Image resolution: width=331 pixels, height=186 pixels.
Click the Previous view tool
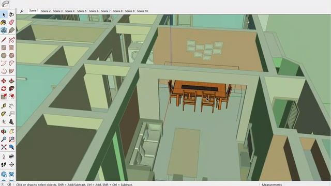(11, 147)
